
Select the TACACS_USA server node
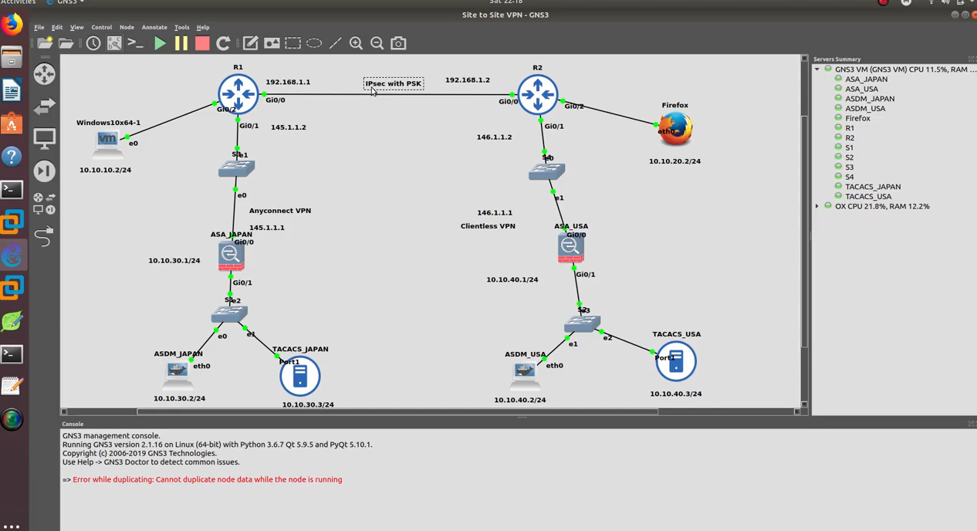coord(675,361)
